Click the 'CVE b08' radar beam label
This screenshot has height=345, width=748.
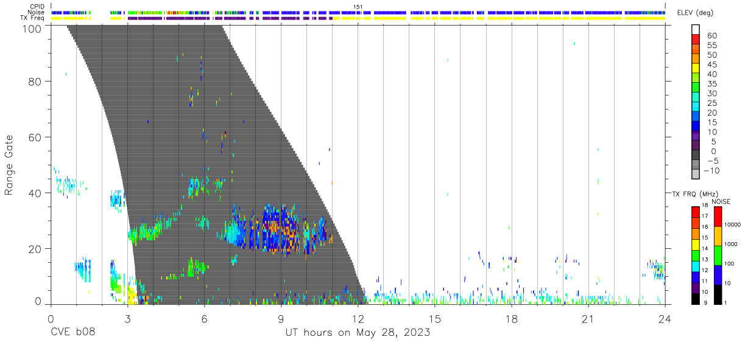(72, 333)
